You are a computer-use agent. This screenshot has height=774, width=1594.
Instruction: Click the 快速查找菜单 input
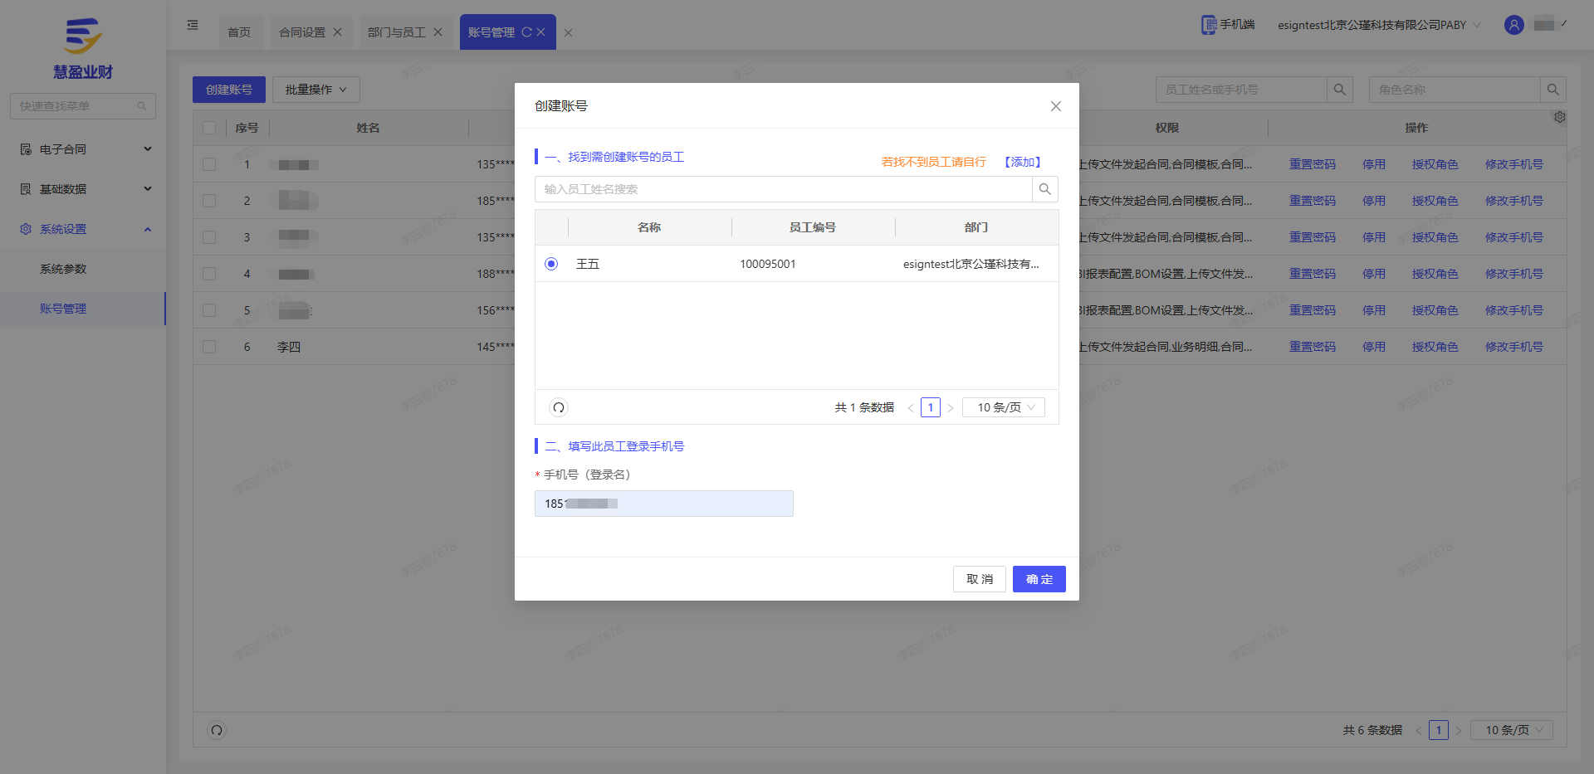click(x=83, y=106)
